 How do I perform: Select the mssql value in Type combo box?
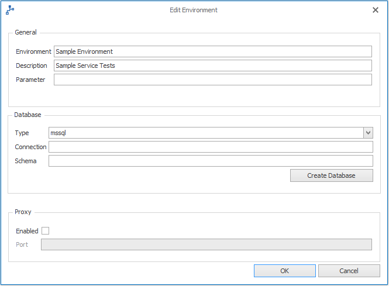(205, 133)
